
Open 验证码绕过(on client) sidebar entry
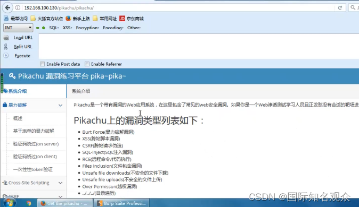35,157
